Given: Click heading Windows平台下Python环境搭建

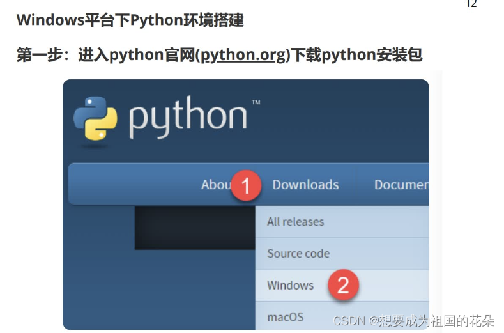Looking at the screenshot, I should 130,20.
